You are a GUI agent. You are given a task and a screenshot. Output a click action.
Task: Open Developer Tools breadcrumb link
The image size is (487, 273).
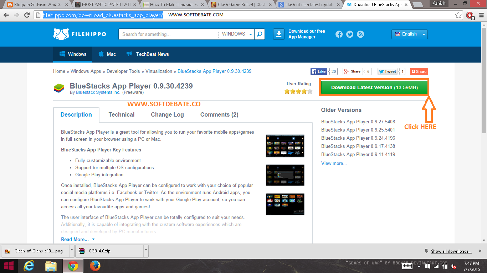point(123,71)
